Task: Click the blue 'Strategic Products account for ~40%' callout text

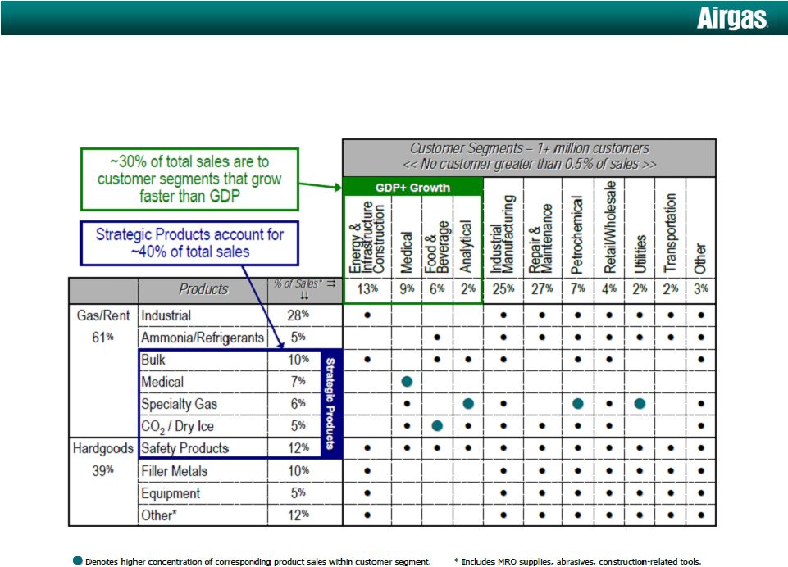Action: [x=189, y=243]
